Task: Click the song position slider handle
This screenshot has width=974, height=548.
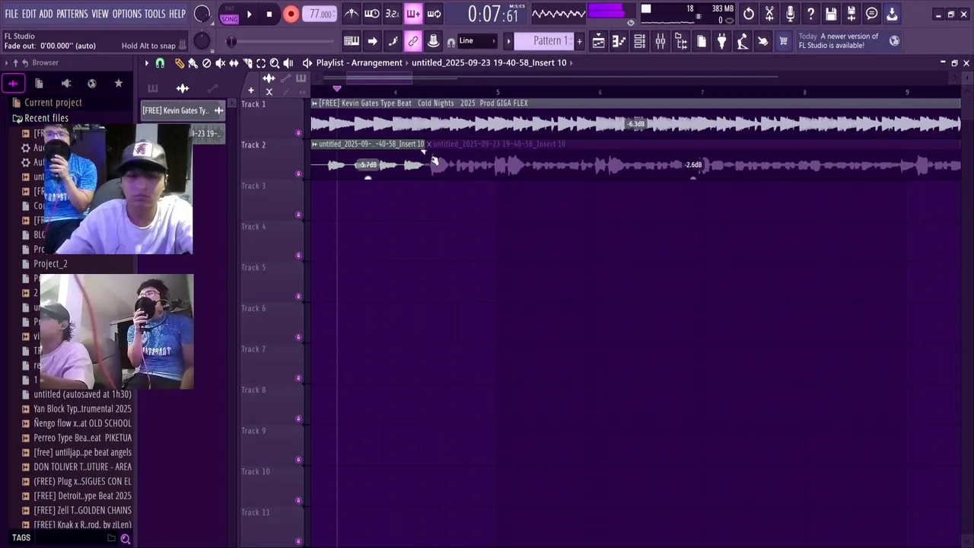Action: coord(232,42)
